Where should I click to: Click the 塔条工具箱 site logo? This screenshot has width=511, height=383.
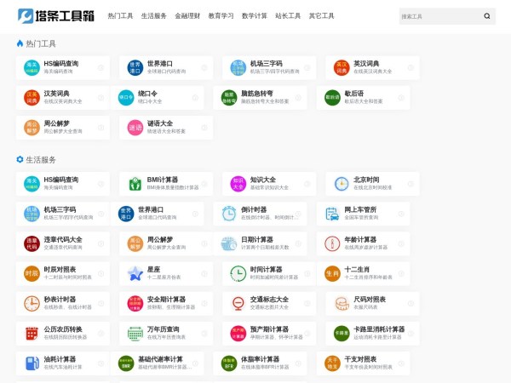pyautogui.click(x=56, y=15)
